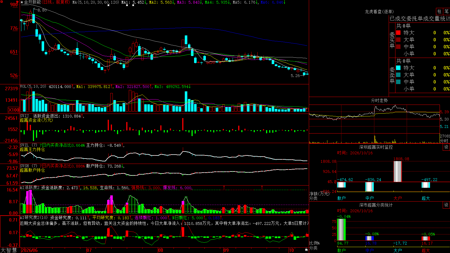This screenshot has height=253, width=450.
Task: Click the 84.77 bar in 深市超赢分类统计
Action: [x=341, y=230]
